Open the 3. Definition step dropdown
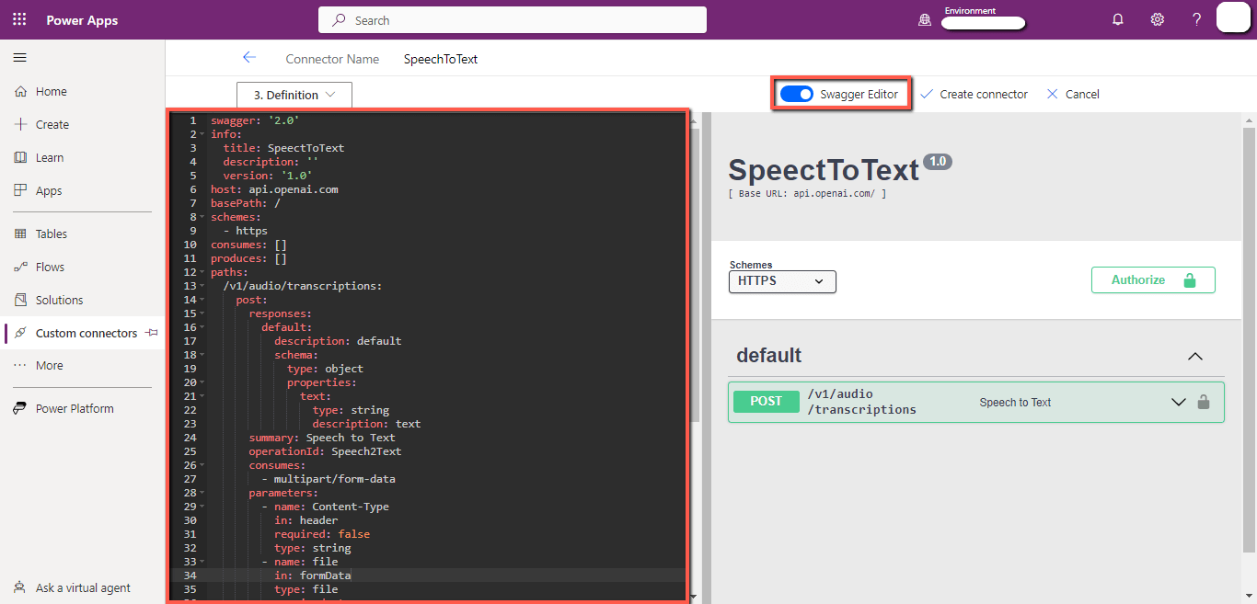The height and width of the screenshot is (604, 1257). pos(294,95)
